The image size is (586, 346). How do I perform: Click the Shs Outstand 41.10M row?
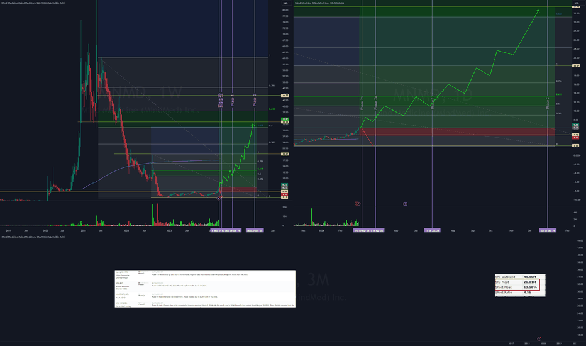coord(520,277)
